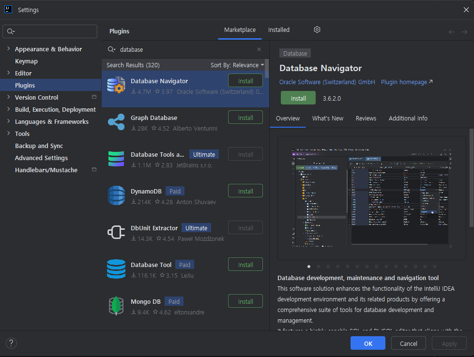Expand the Editor settings section
Viewport: 474px width, 357px height.
pos(8,73)
